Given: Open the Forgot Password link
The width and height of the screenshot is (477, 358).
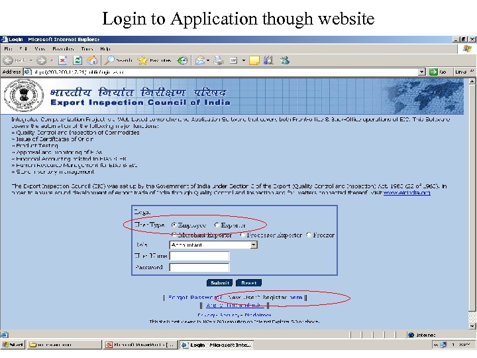Looking at the screenshot, I should (195, 297).
